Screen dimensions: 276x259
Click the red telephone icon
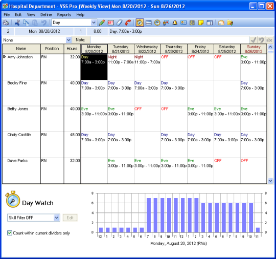[x=128, y=23]
